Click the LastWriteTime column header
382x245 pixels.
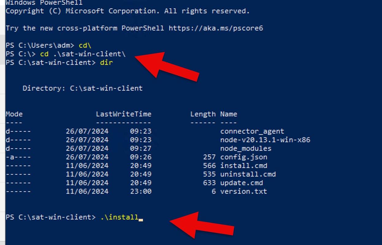(x=124, y=114)
